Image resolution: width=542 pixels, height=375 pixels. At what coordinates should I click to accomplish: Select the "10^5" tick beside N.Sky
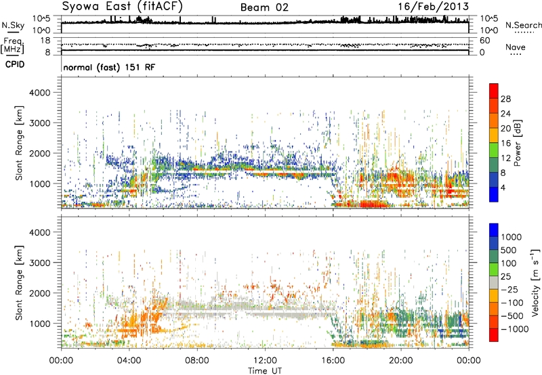point(41,18)
